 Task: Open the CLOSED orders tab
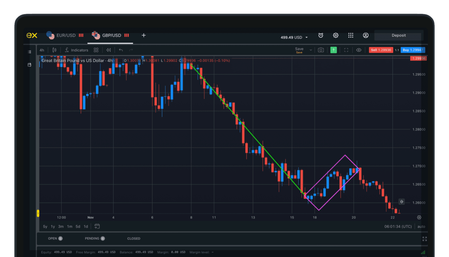[x=134, y=239]
